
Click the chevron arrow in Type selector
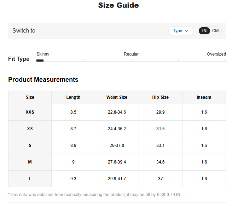pyautogui.click(x=186, y=31)
